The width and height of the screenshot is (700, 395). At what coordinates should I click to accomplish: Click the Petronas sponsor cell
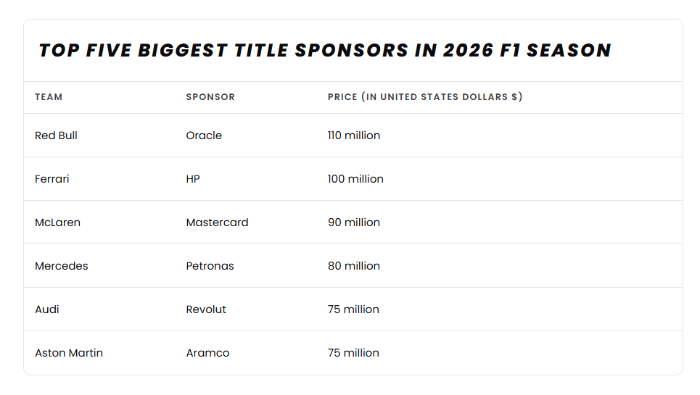210,266
